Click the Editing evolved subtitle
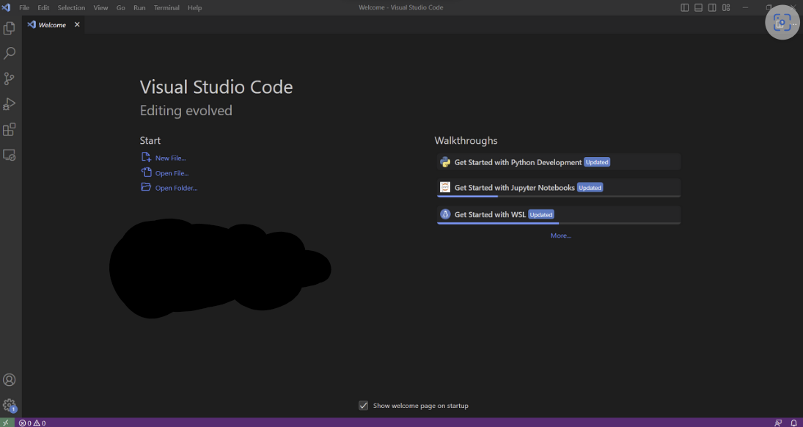 click(186, 110)
